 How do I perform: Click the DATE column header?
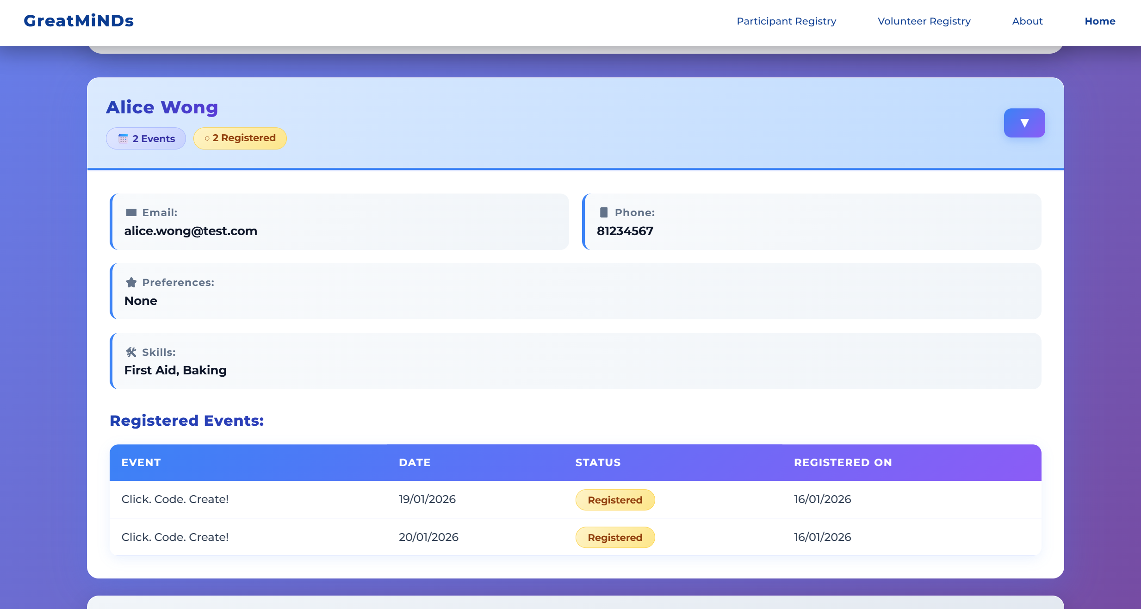(415, 462)
